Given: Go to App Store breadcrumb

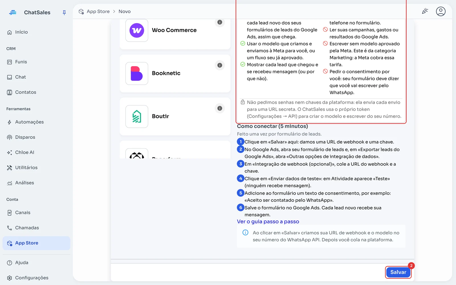Looking at the screenshot, I should coord(98,11).
